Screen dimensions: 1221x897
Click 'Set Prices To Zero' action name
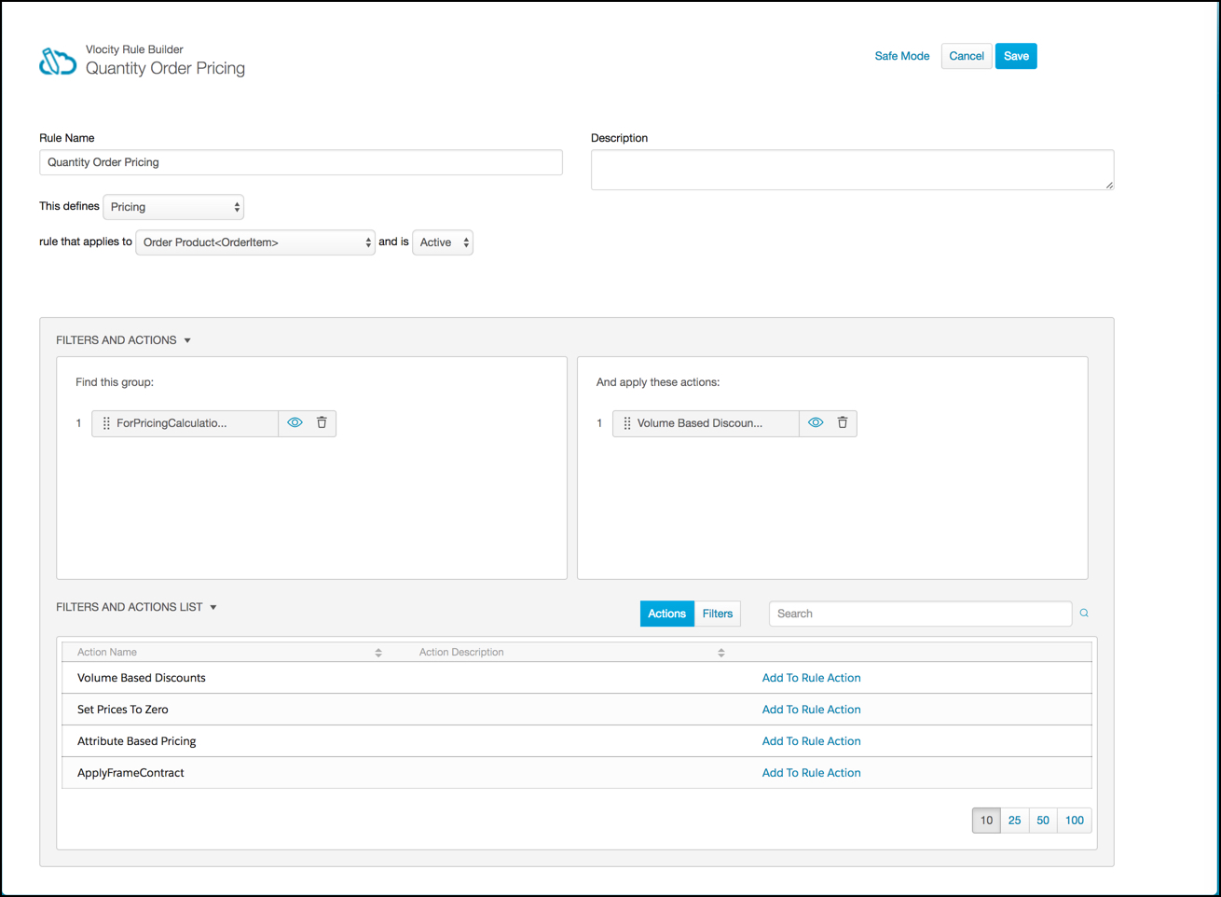coord(123,710)
